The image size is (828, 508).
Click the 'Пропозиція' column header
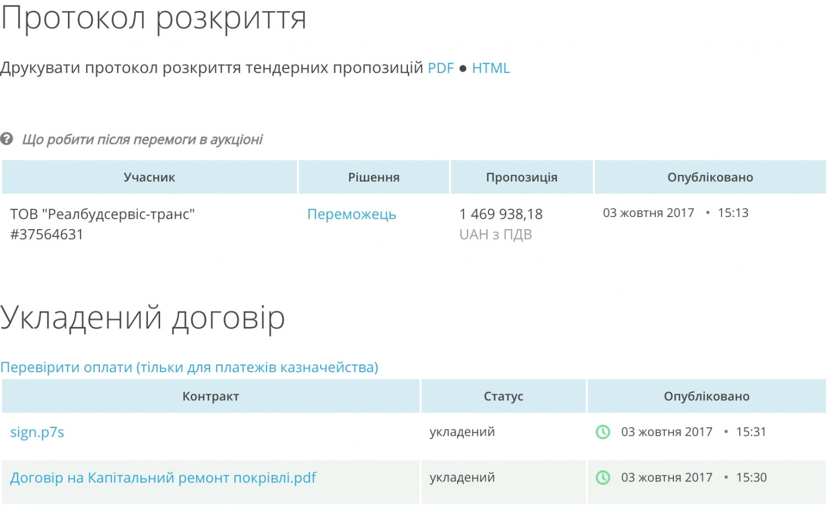click(522, 177)
